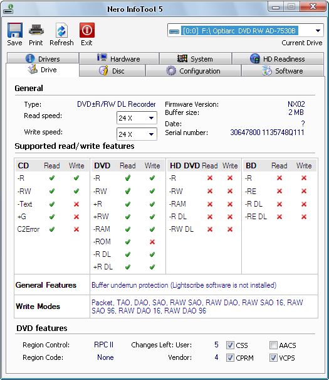329x380 pixels.
Task: Click the Write Modes list text
Action: [x=197, y=307]
